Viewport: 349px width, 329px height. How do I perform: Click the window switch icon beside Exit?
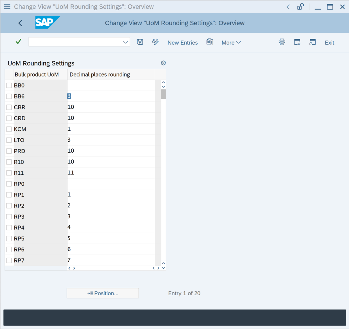pos(313,42)
